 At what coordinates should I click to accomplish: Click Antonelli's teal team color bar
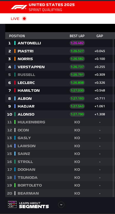click(x=15, y=43)
